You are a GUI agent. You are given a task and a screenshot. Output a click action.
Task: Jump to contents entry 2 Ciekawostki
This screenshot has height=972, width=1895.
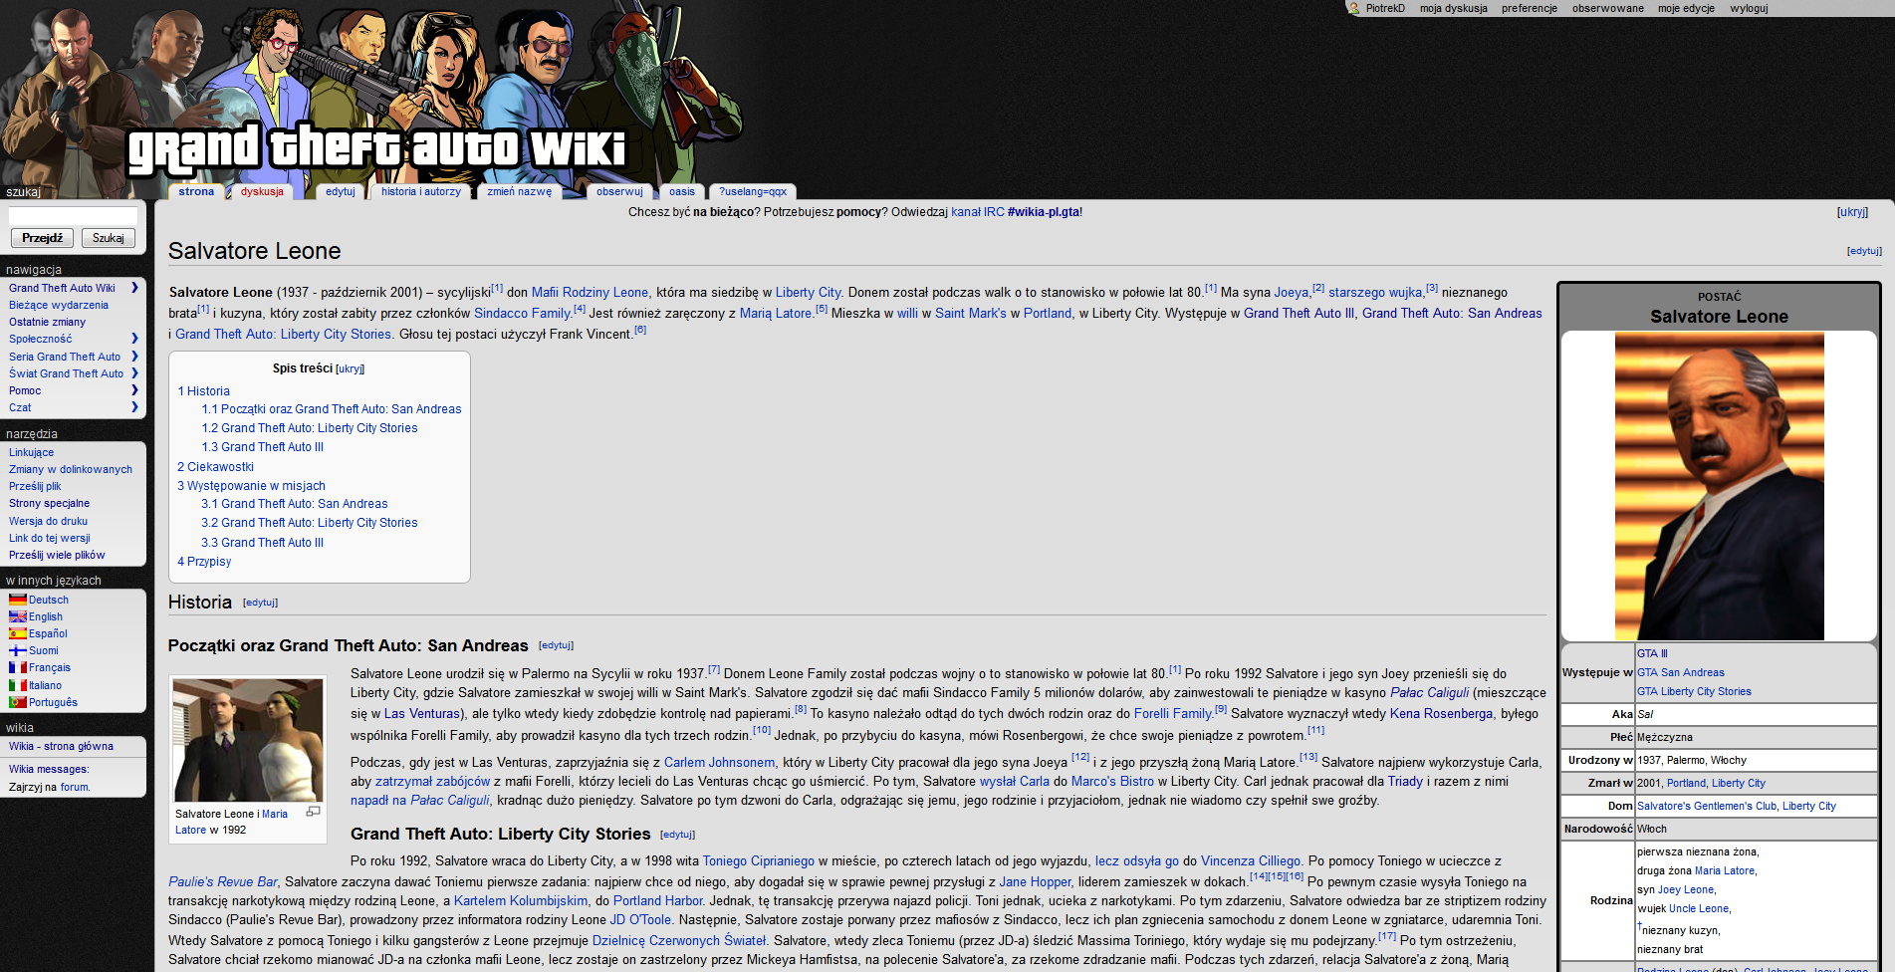coord(215,467)
